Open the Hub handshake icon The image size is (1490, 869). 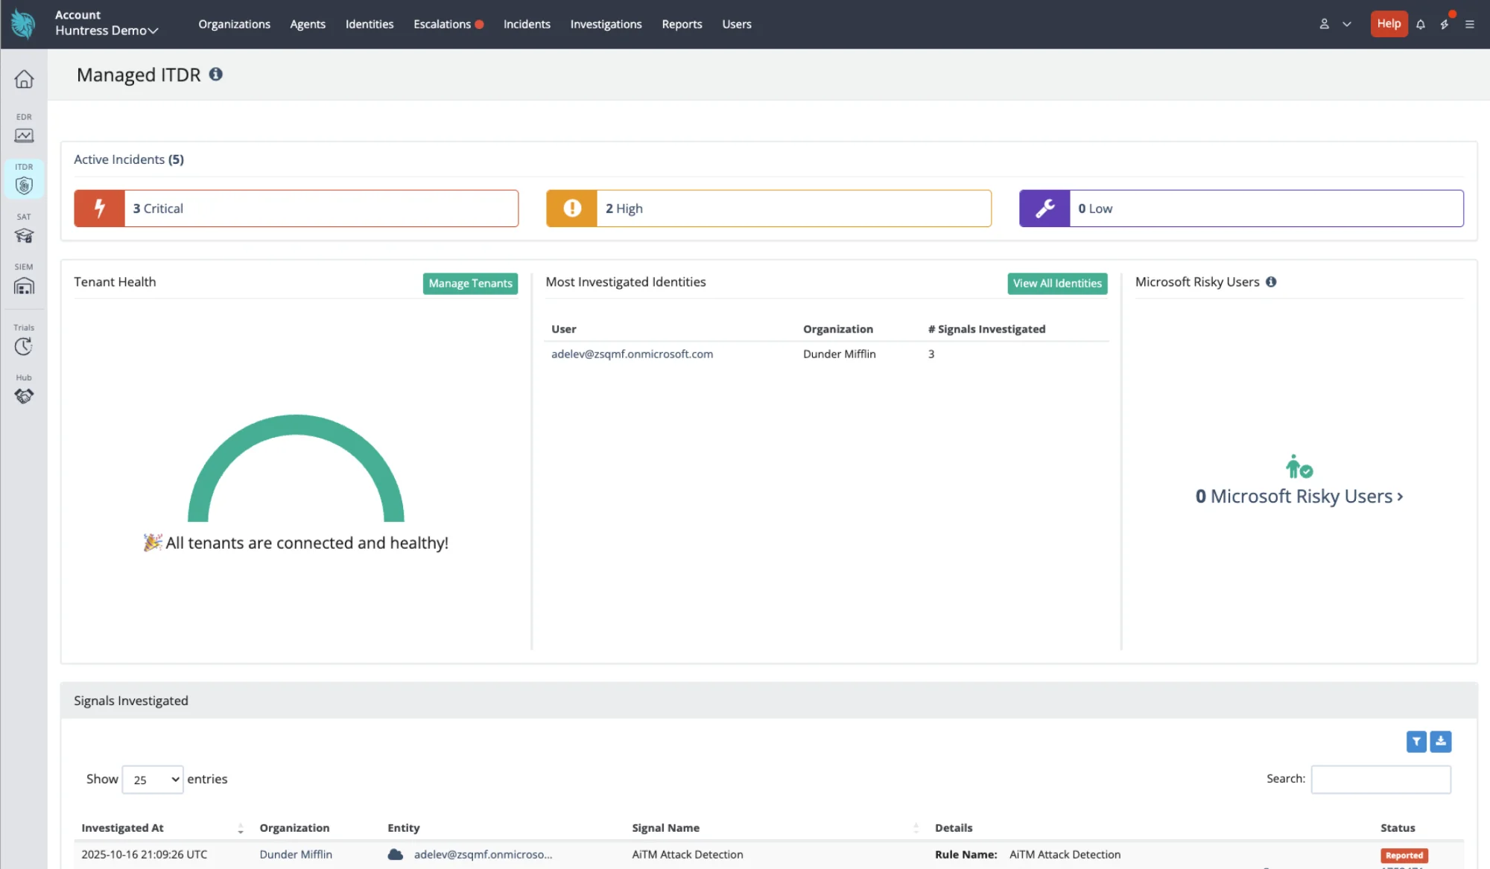24,396
